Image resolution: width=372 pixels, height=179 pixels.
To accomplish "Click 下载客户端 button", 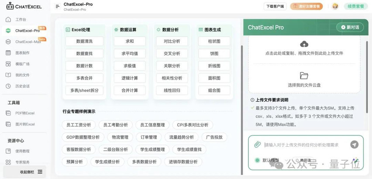I will (x=275, y=7).
